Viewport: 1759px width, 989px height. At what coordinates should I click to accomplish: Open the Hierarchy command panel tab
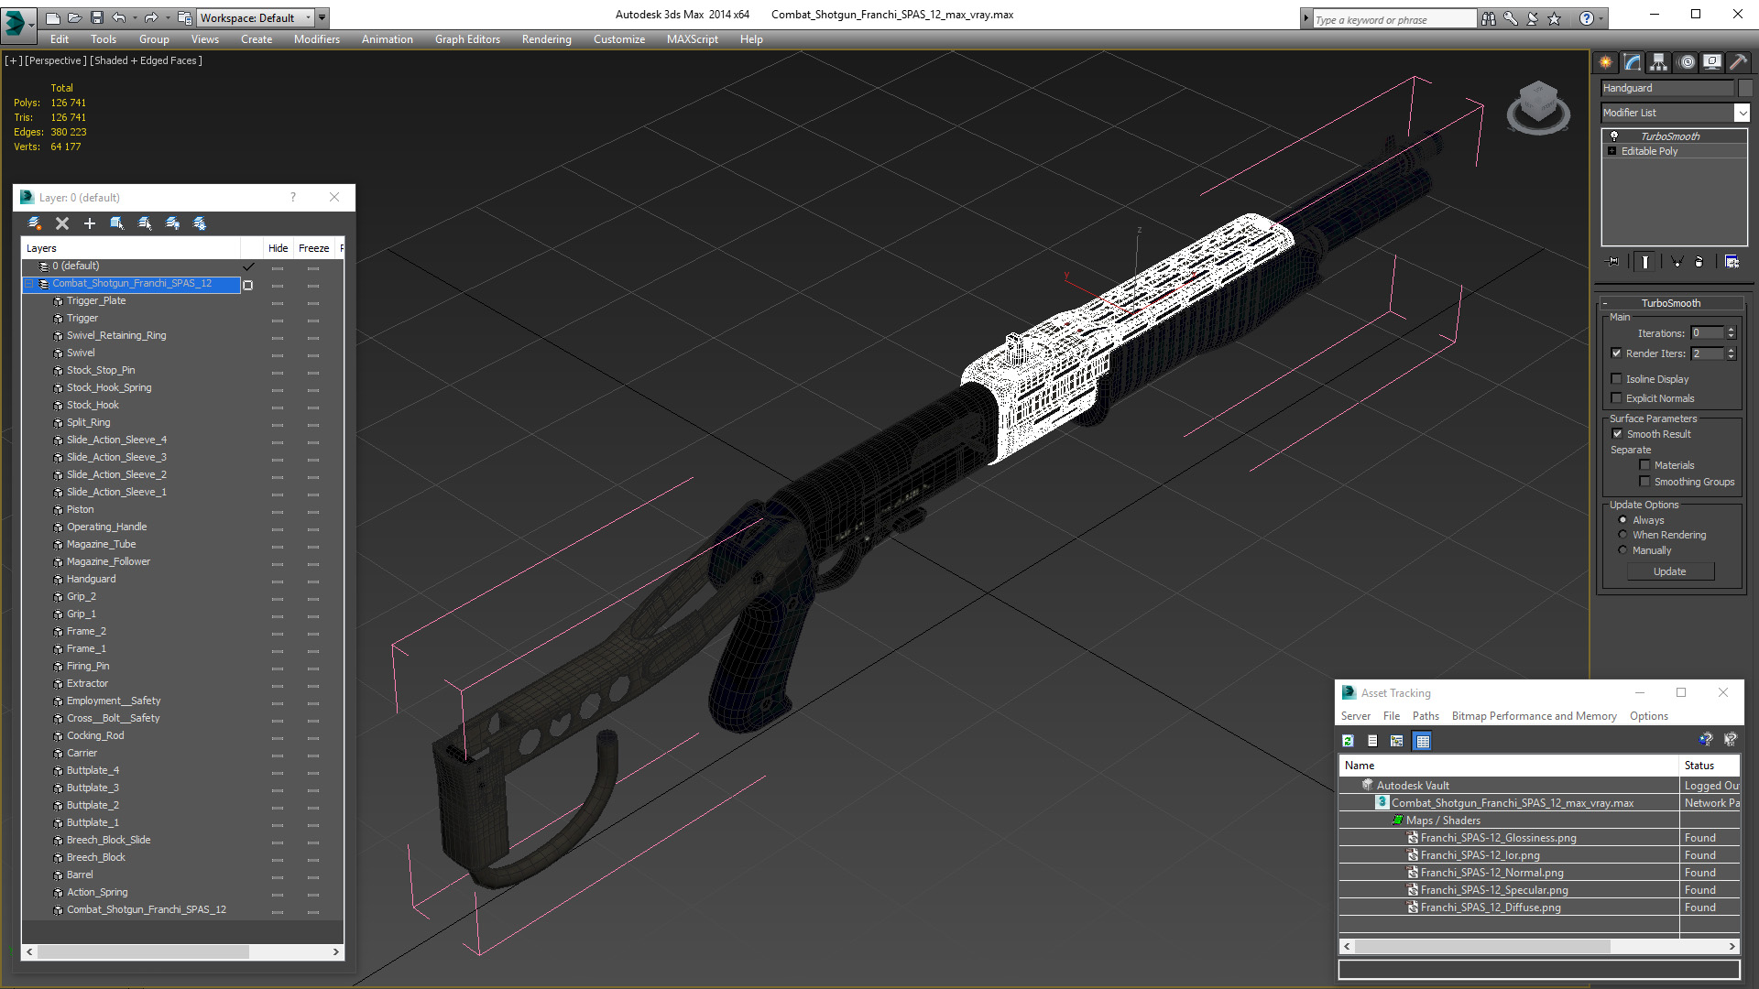(1659, 62)
